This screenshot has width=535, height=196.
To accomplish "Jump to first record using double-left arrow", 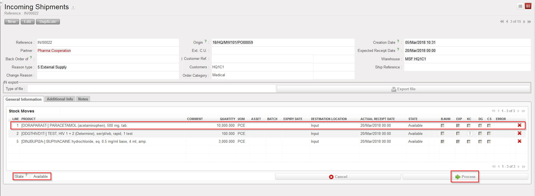I will tap(502, 22).
